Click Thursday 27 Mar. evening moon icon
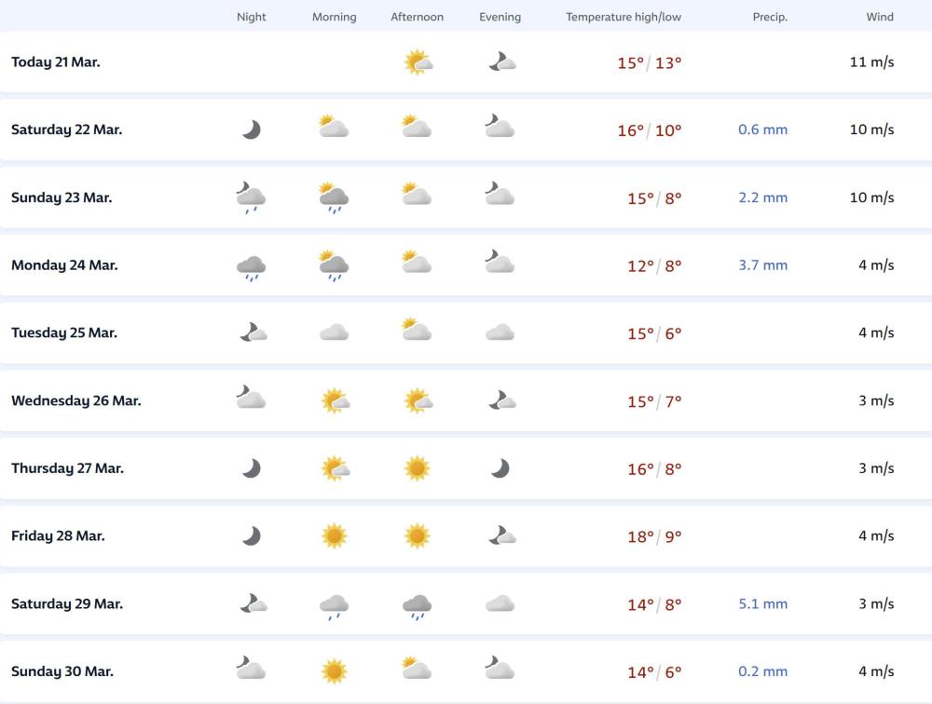 coord(500,468)
